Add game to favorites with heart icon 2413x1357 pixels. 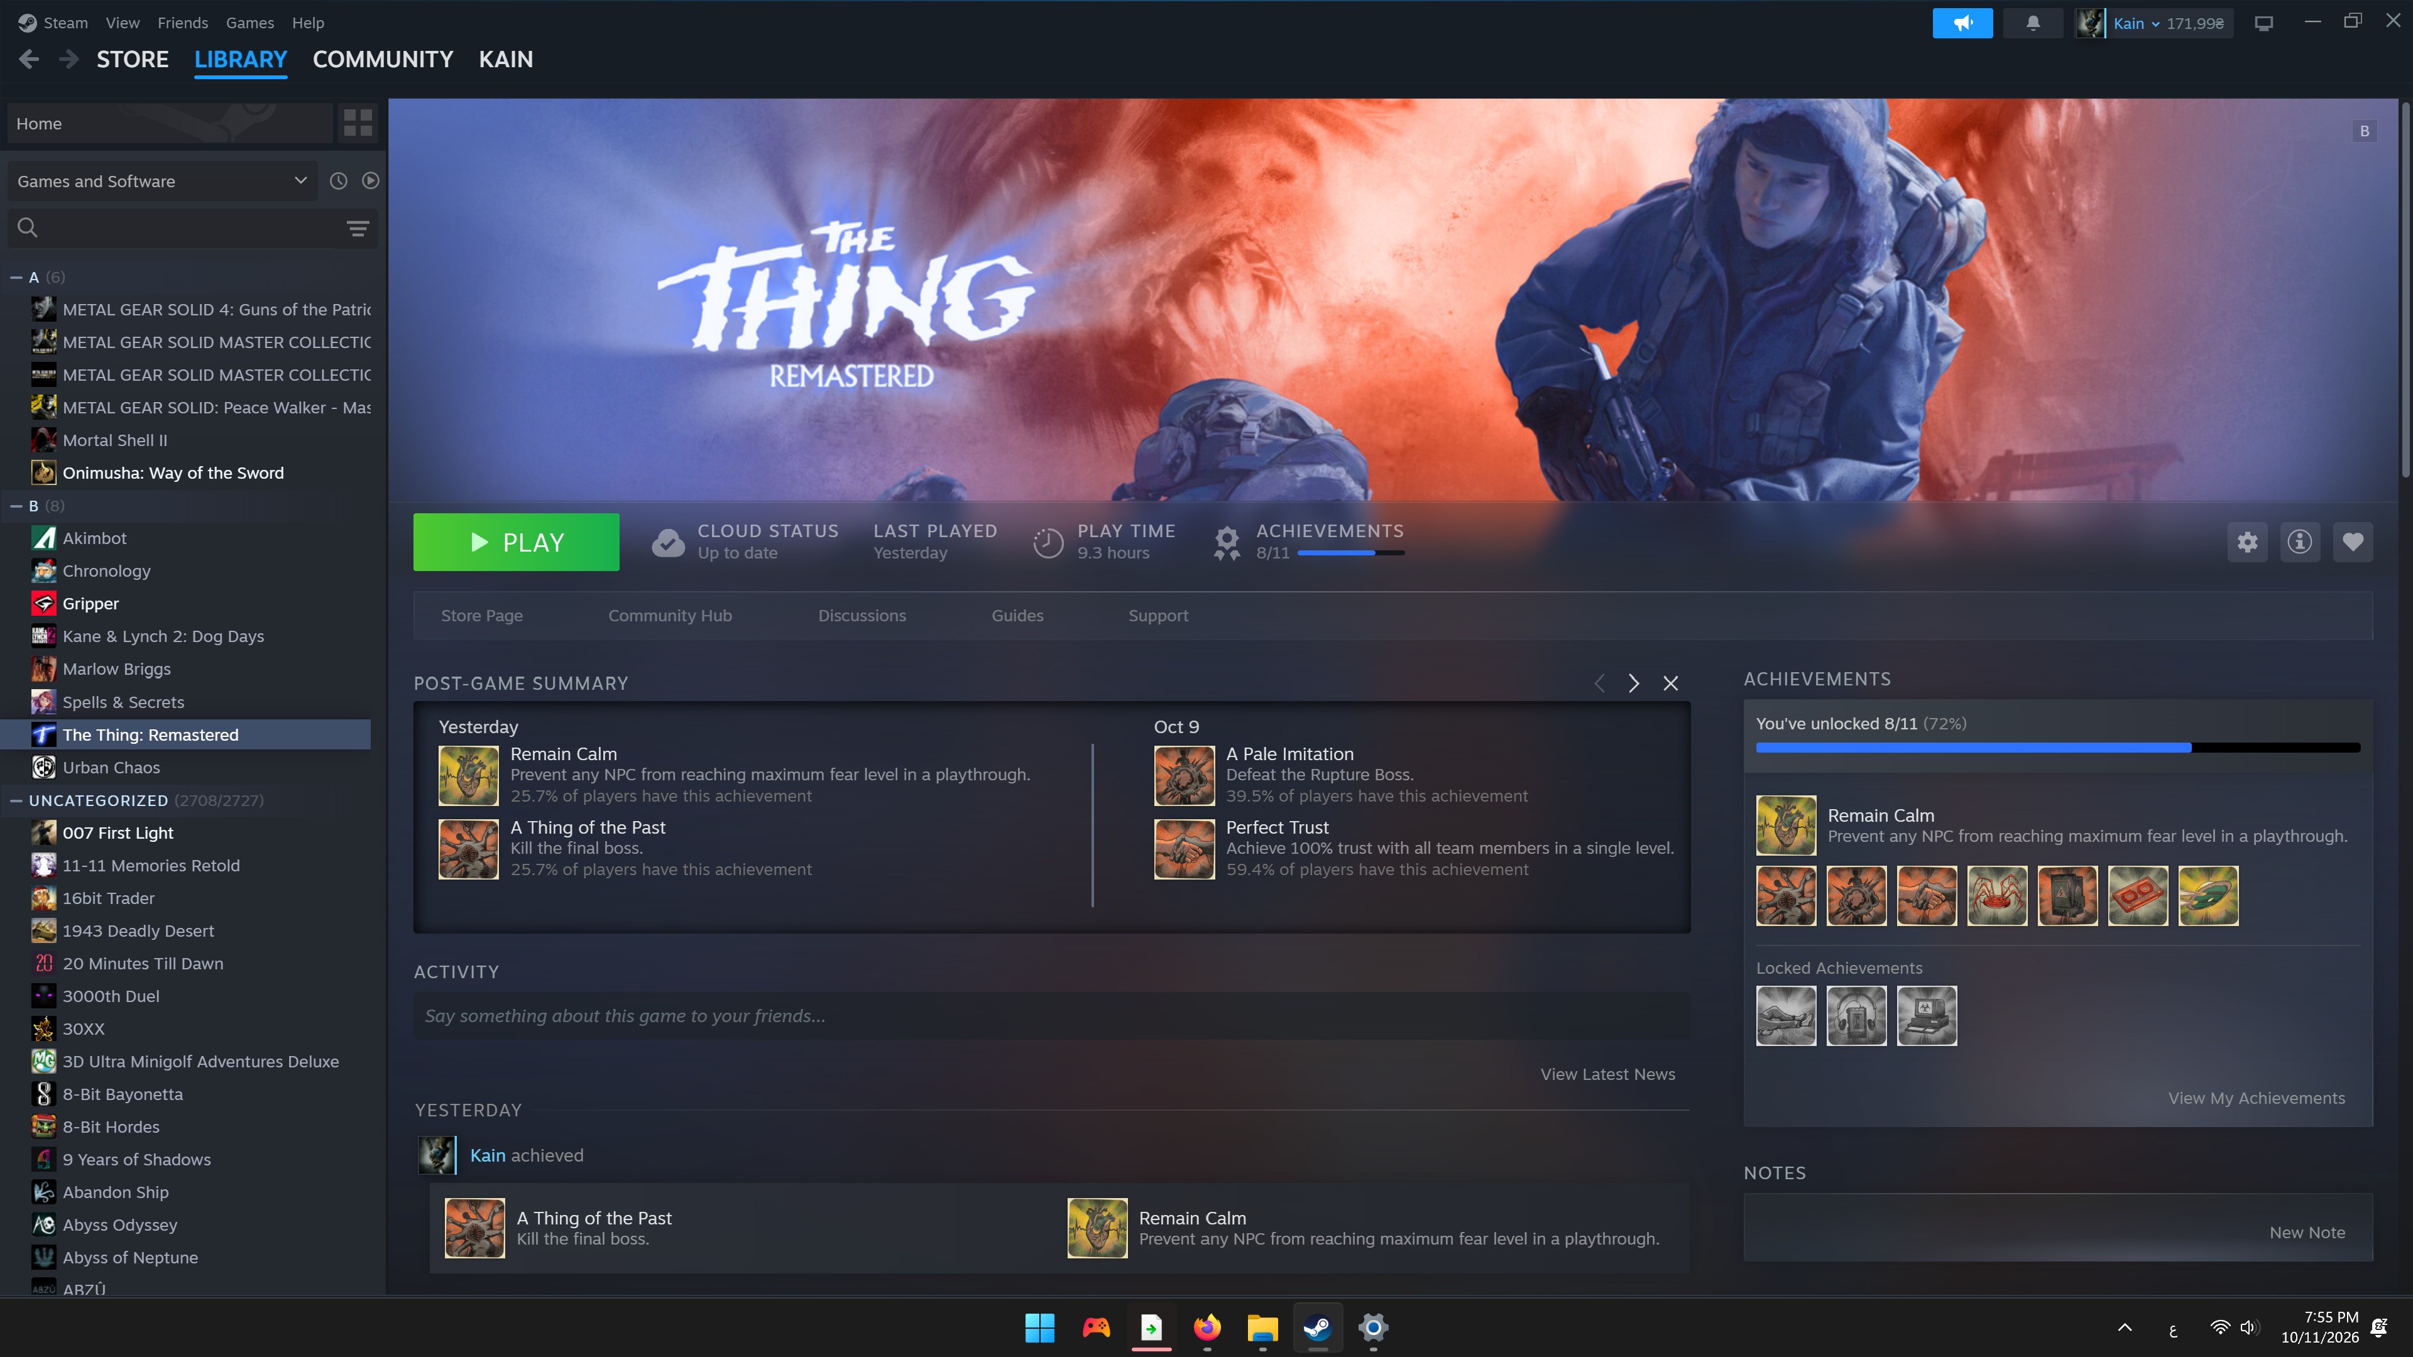pos(2353,542)
